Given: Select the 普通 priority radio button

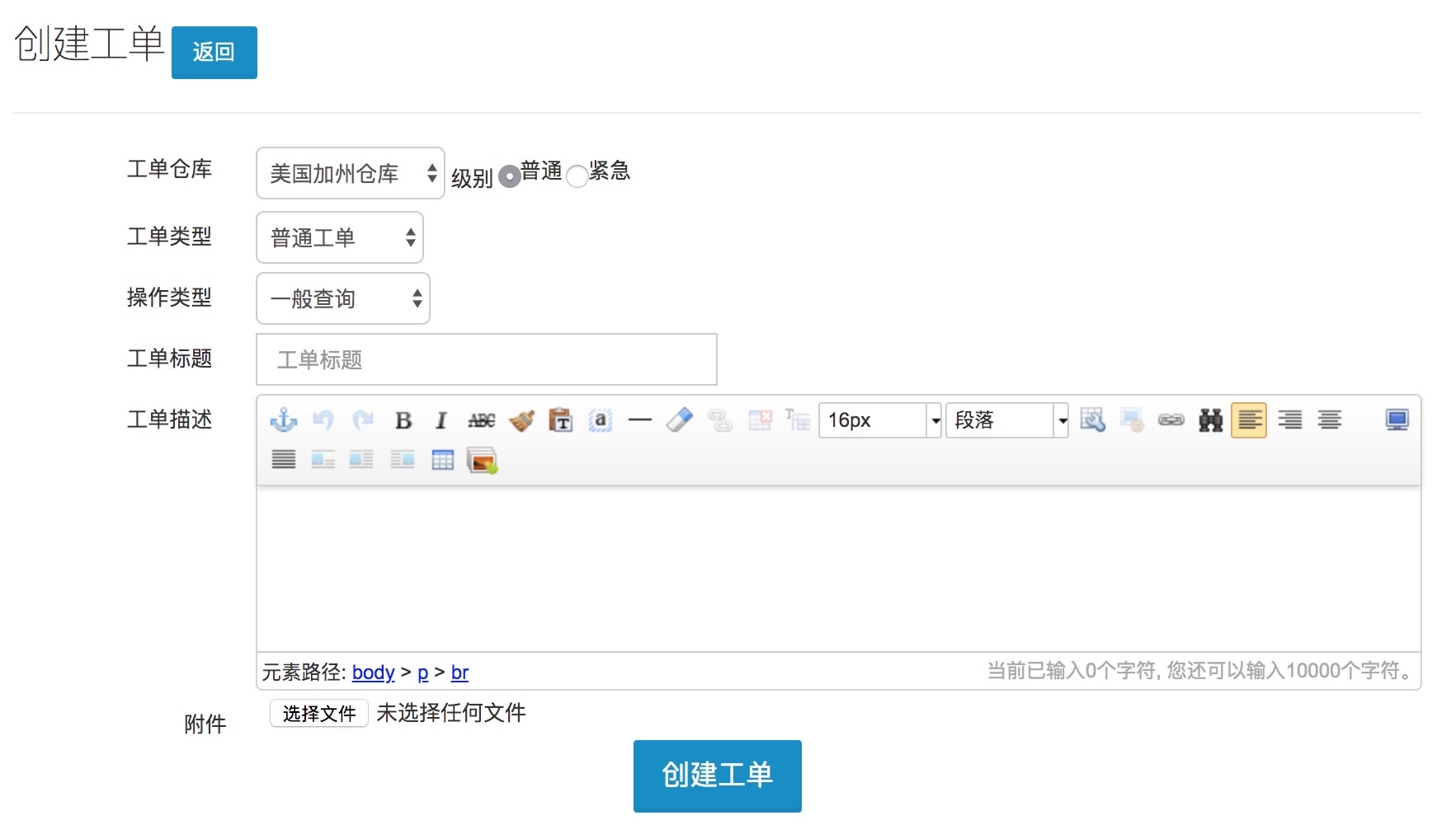Looking at the screenshot, I should click(510, 176).
